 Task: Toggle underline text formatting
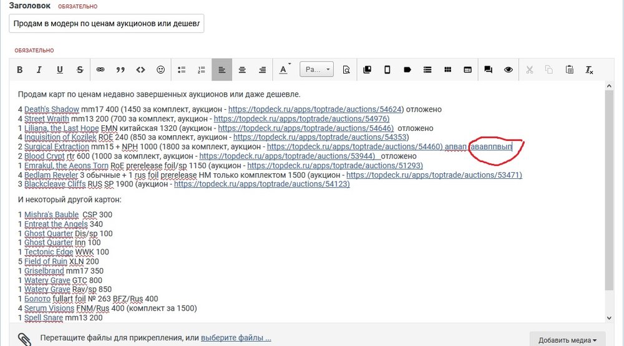(x=59, y=70)
